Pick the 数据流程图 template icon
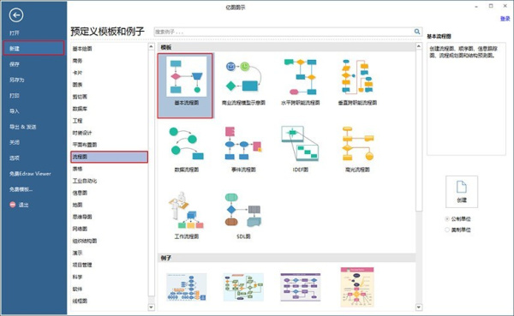Image resolution: width=514 pixels, height=316 pixels. 186,144
